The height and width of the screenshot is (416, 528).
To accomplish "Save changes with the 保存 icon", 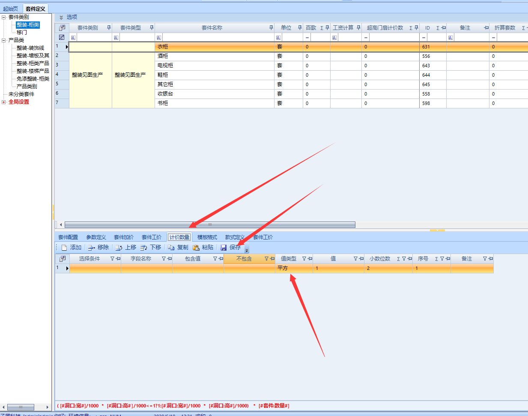I will (224, 248).
